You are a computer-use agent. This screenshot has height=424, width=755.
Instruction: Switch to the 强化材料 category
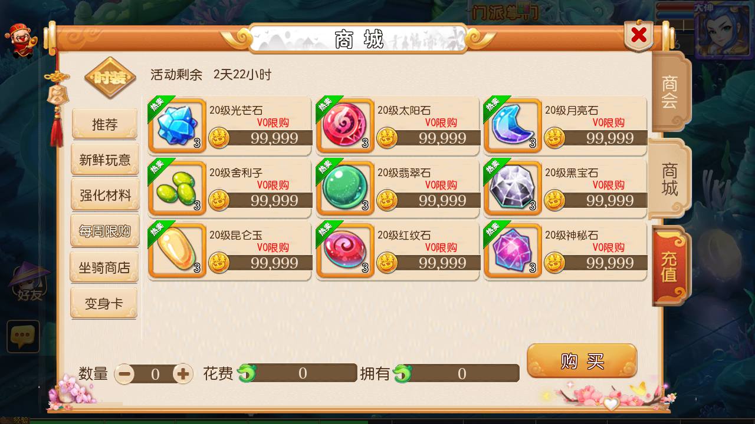pyautogui.click(x=105, y=196)
